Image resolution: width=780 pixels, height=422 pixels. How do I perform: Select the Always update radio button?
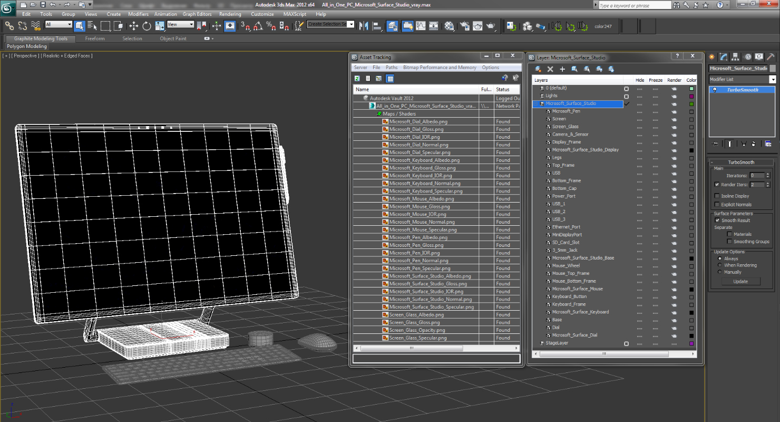pyautogui.click(x=720, y=258)
